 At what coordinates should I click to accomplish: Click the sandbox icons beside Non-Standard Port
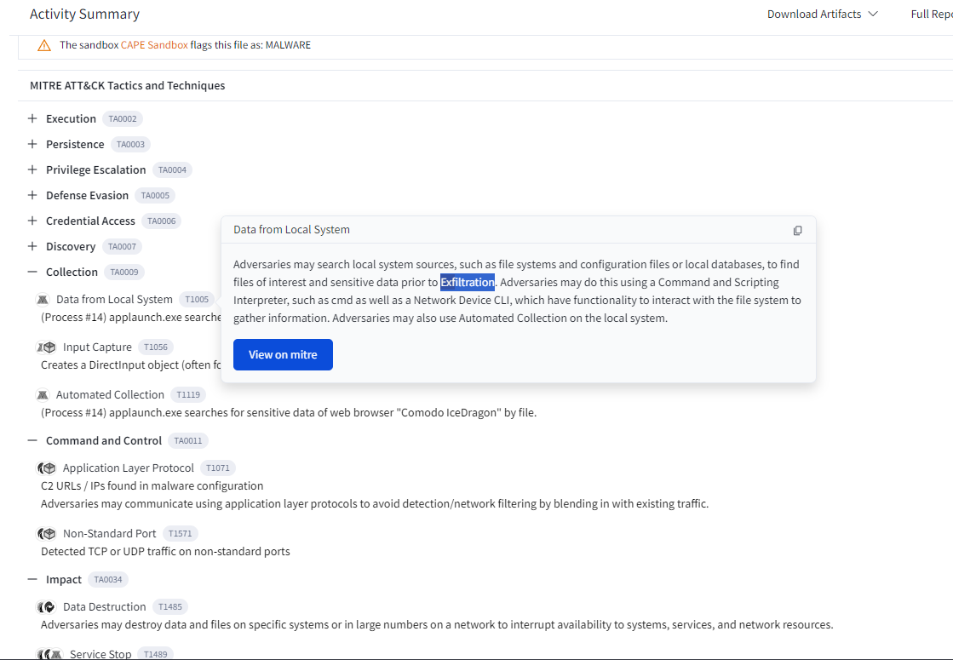(x=46, y=533)
